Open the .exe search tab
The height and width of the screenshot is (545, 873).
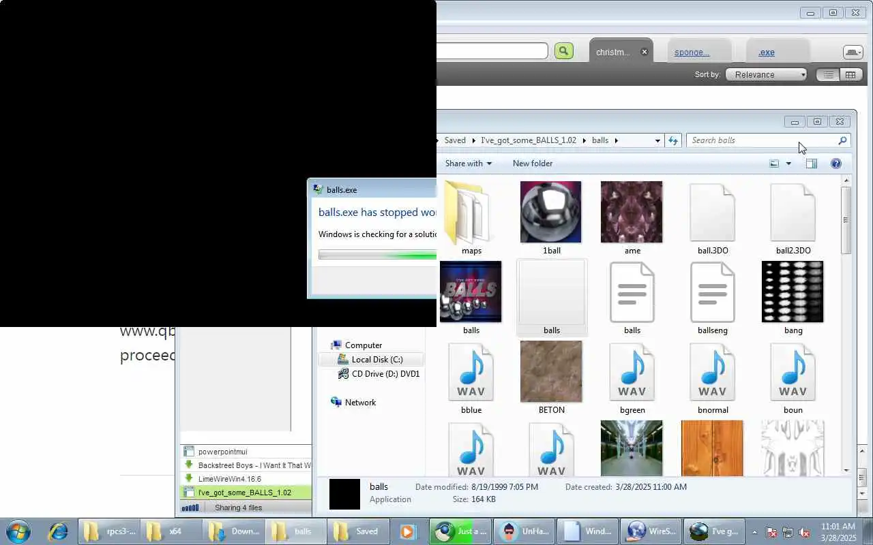[x=767, y=52]
